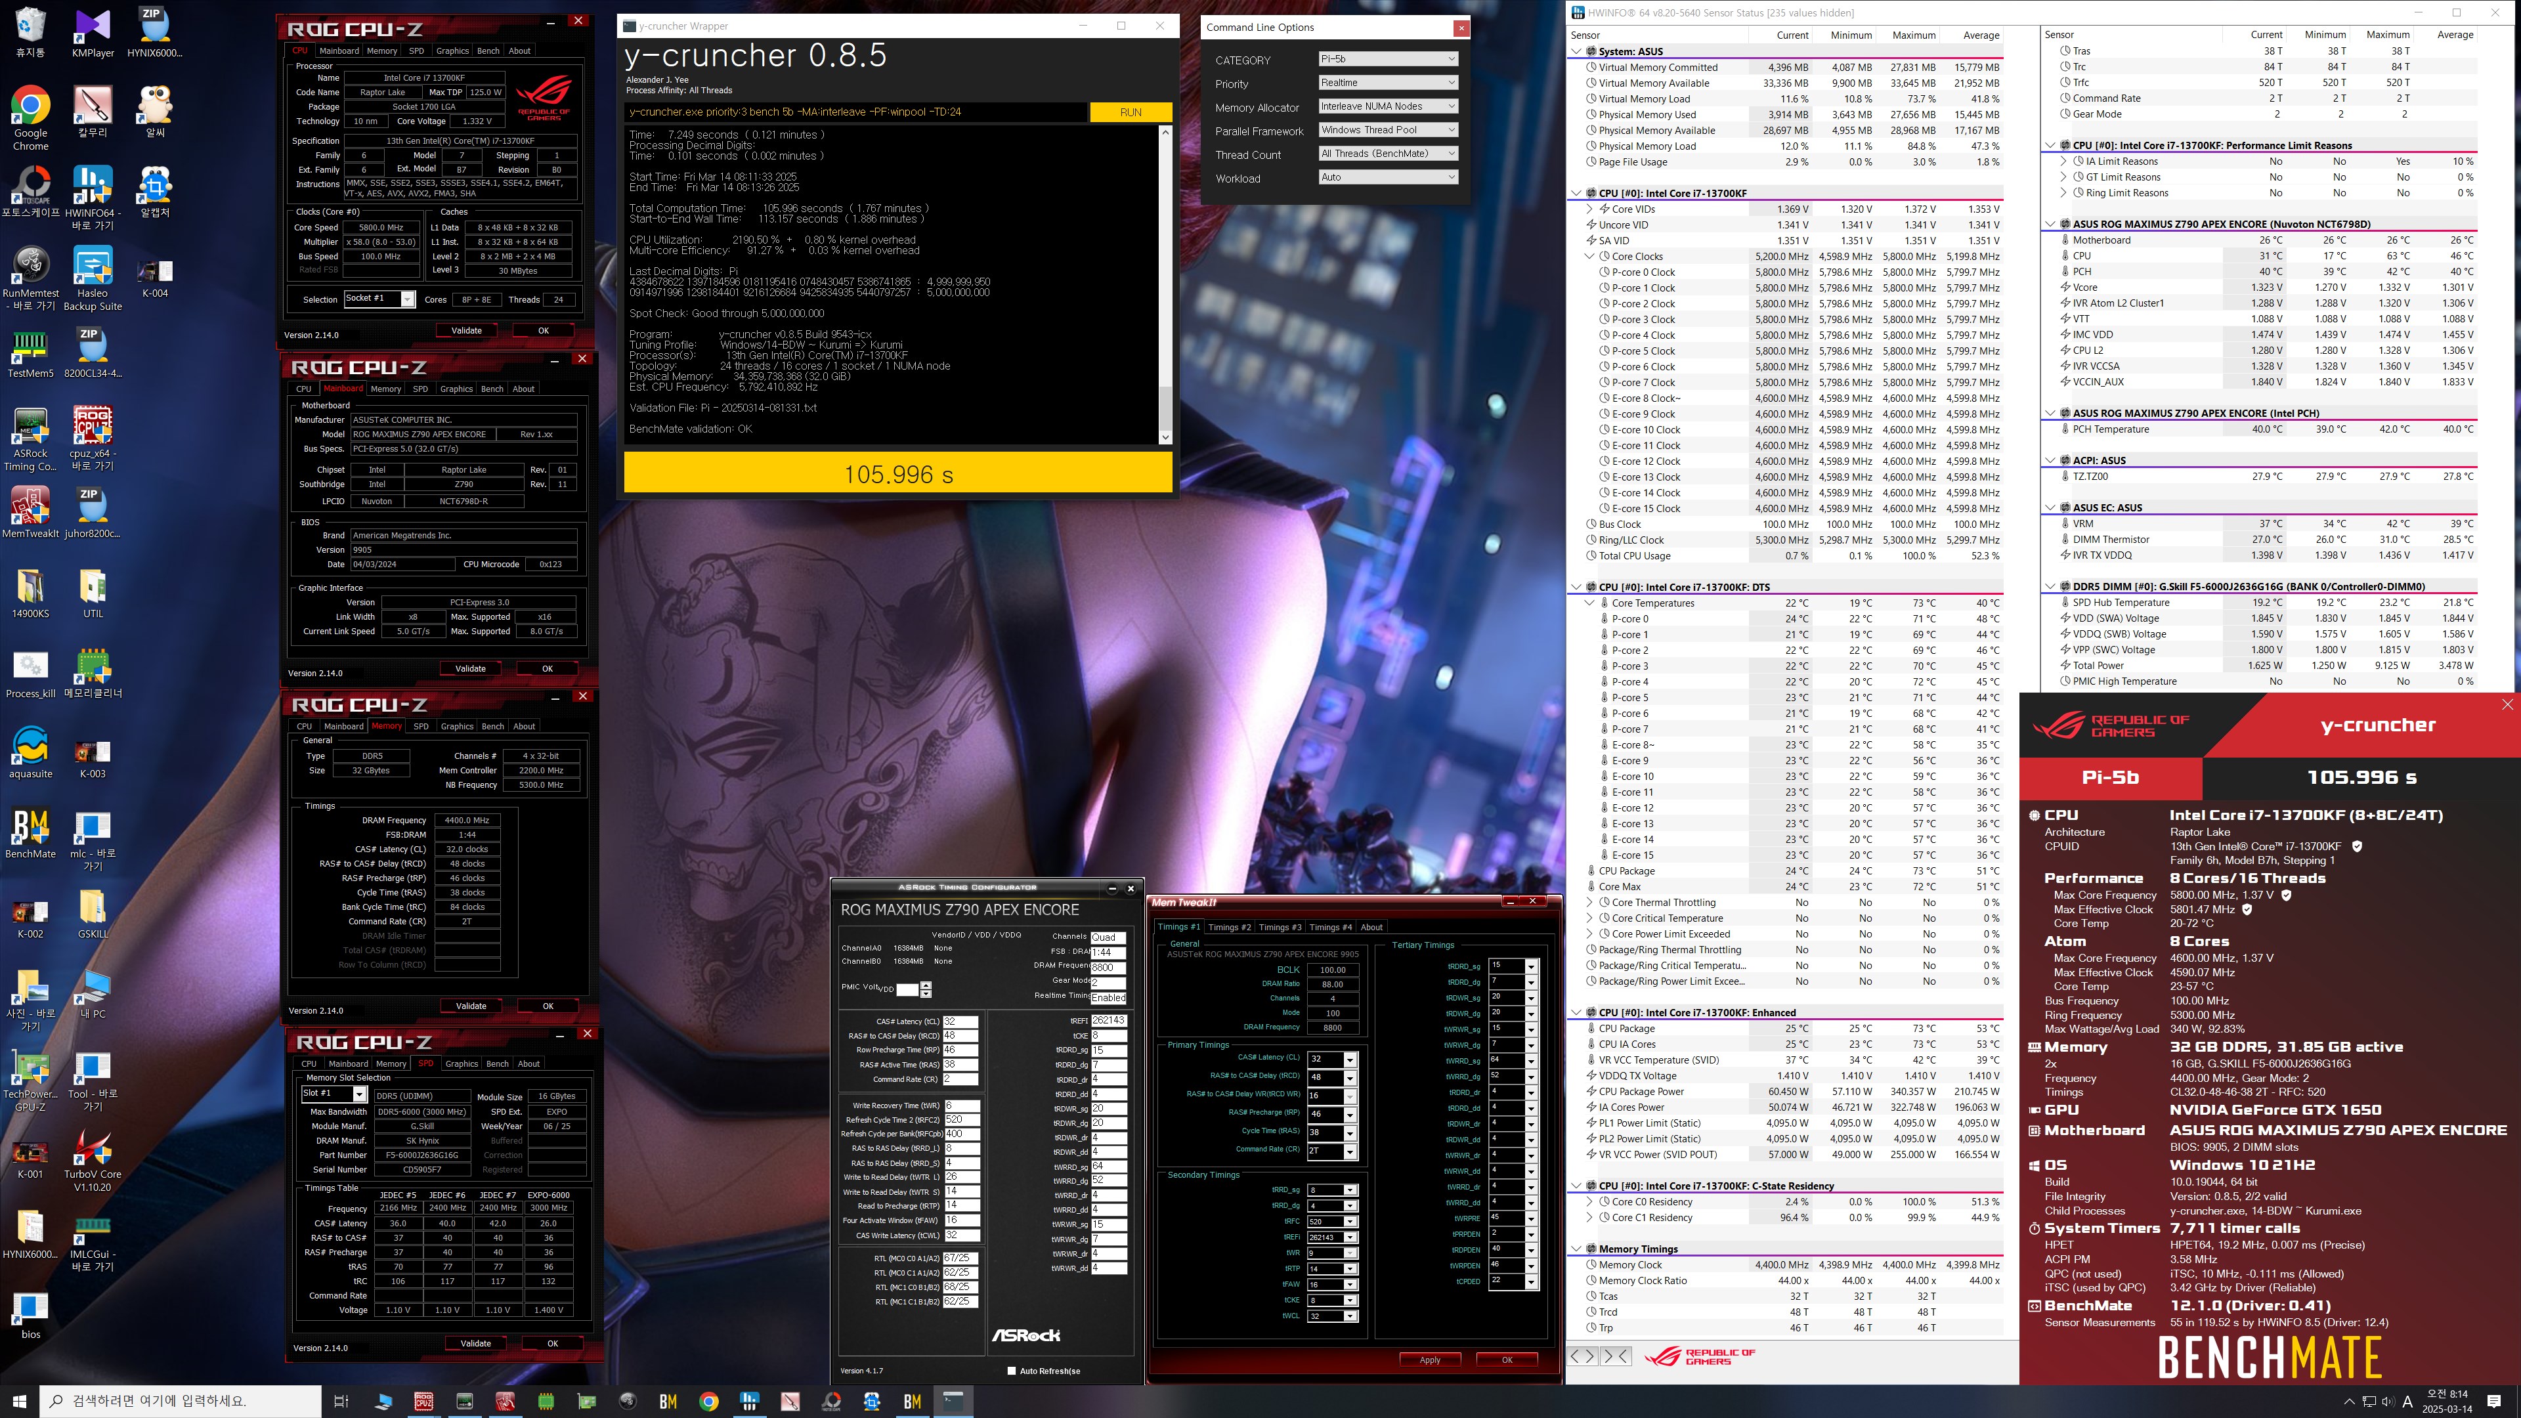Viewport: 2521px width, 1418px height.
Task: Open the CATEGORY dropdown showing Pi-5b
Action: click(1388, 58)
